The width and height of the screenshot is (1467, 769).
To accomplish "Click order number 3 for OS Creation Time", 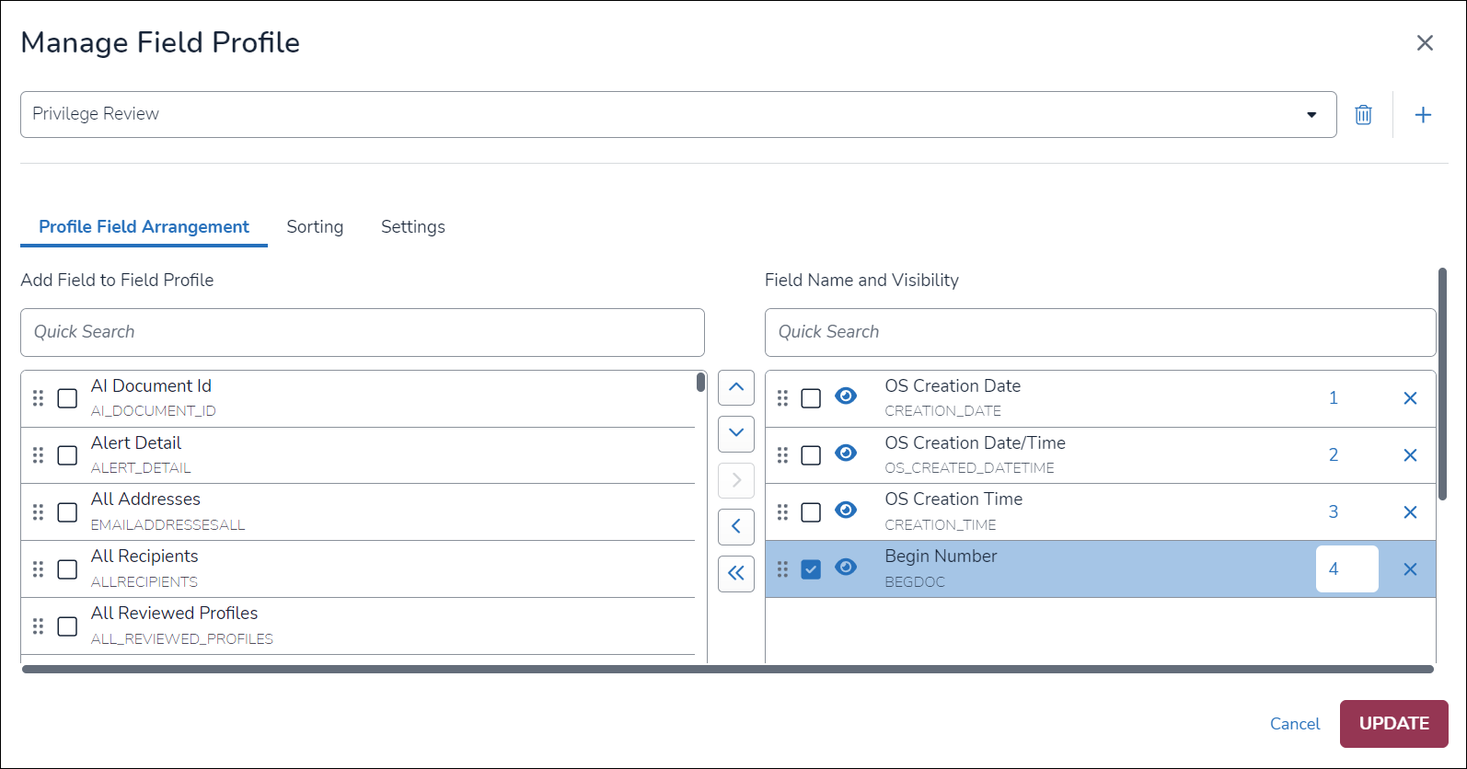I will pyautogui.click(x=1334, y=512).
